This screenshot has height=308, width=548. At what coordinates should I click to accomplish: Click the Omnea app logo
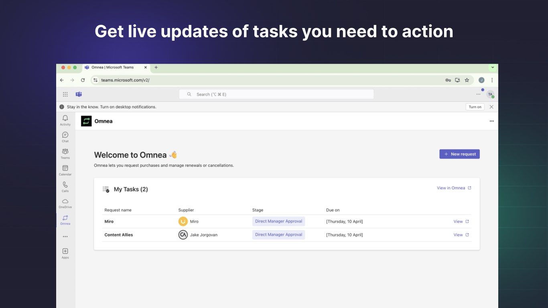pos(86,121)
